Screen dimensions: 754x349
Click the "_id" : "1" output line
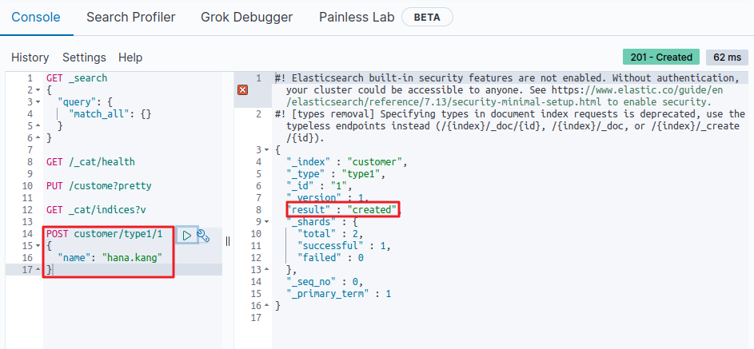point(319,186)
